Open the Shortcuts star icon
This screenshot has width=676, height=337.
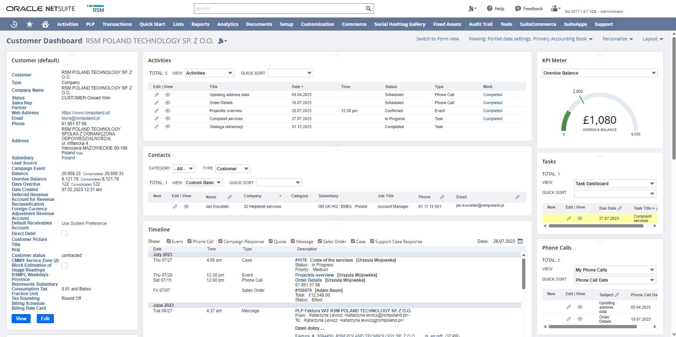coord(29,24)
